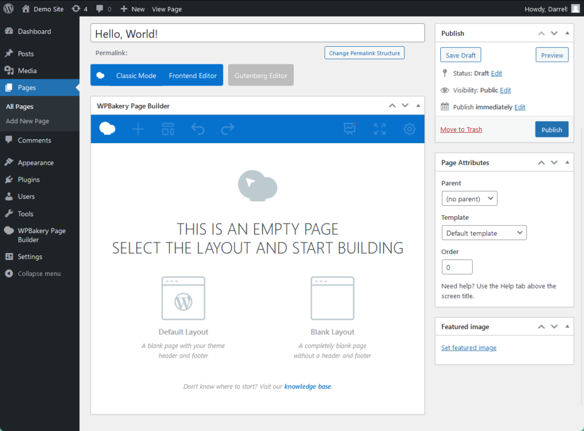Image resolution: width=584 pixels, height=431 pixels.
Task: Click the Gutenberg Editor button
Action: point(261,75)
